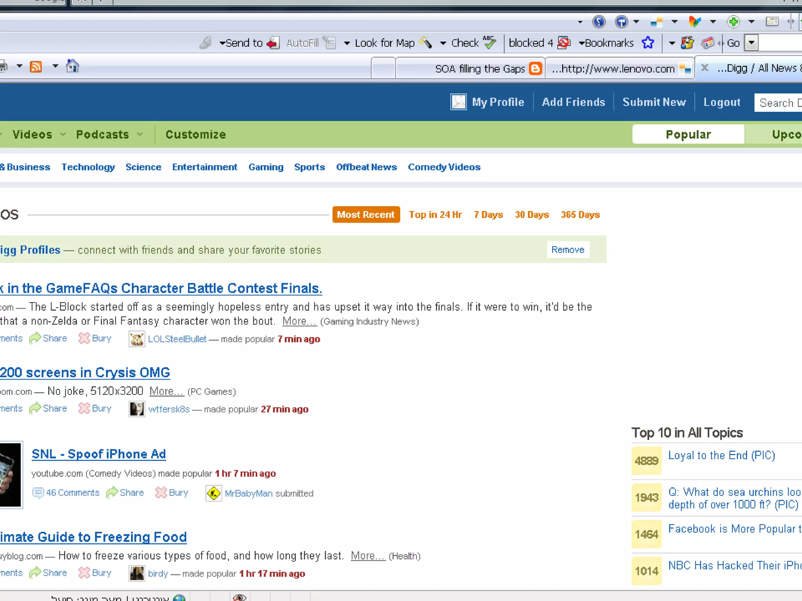Viewport: 802px width, 601px height.
Task: Open the Bookmarks dropdown in toolbar
Action: tap(606, 43)
